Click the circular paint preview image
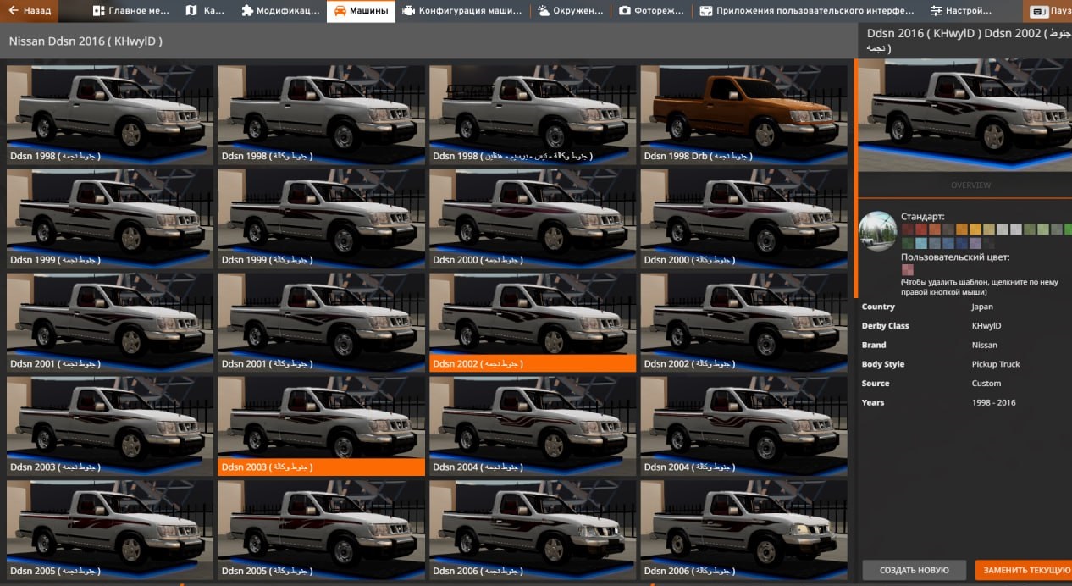The width and height of the screenshot is (1072, 586). 878,230
